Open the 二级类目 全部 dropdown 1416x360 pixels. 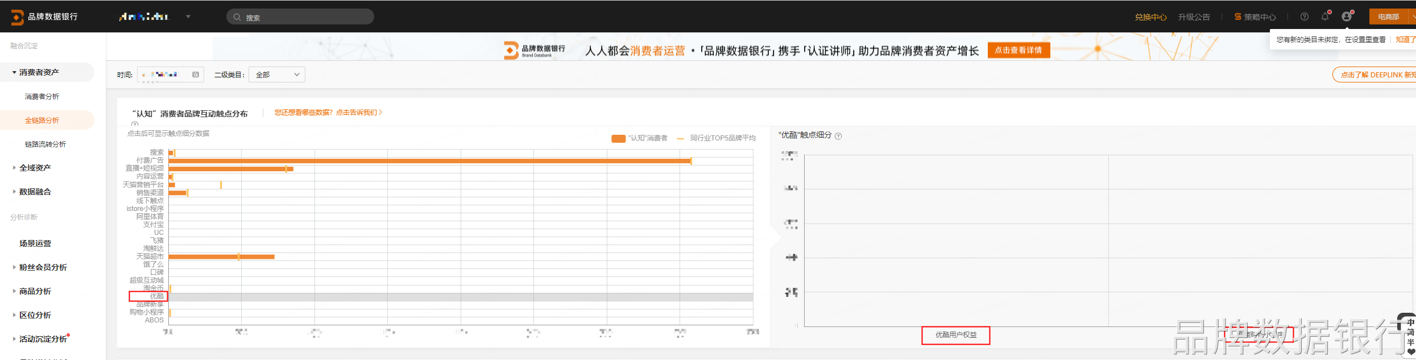[277, 75]
